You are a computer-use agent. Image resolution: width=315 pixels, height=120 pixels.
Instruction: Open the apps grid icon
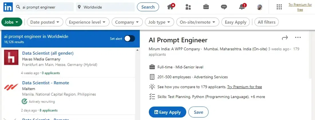[279, 7]
